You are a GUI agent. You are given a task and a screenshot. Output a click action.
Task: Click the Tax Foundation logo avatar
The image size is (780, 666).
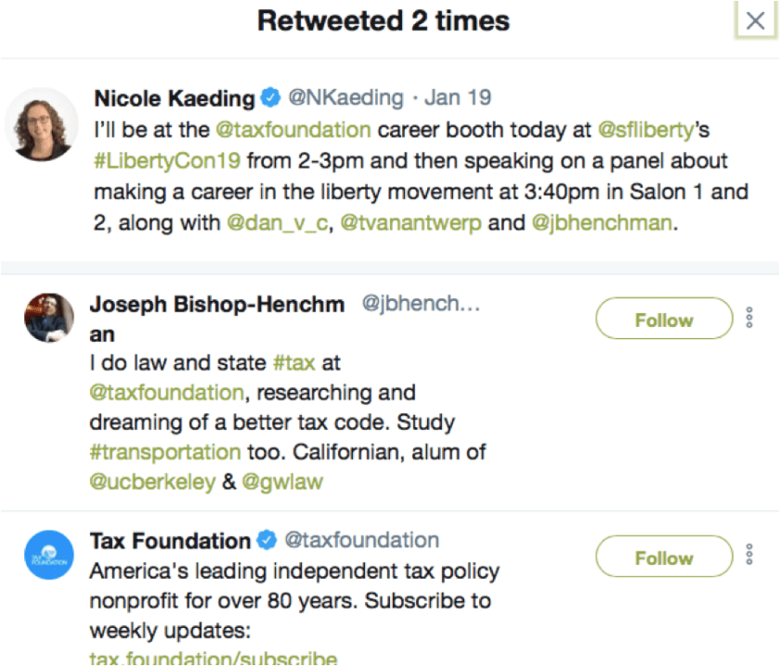click(48, 555)
